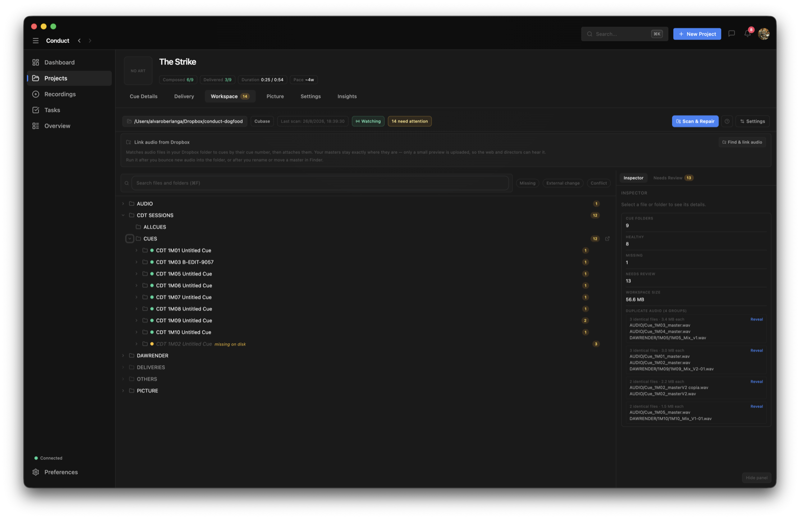This screenshot has width=800, height=519.
Task: Expand the AUDIO folder
Action: 123,204
